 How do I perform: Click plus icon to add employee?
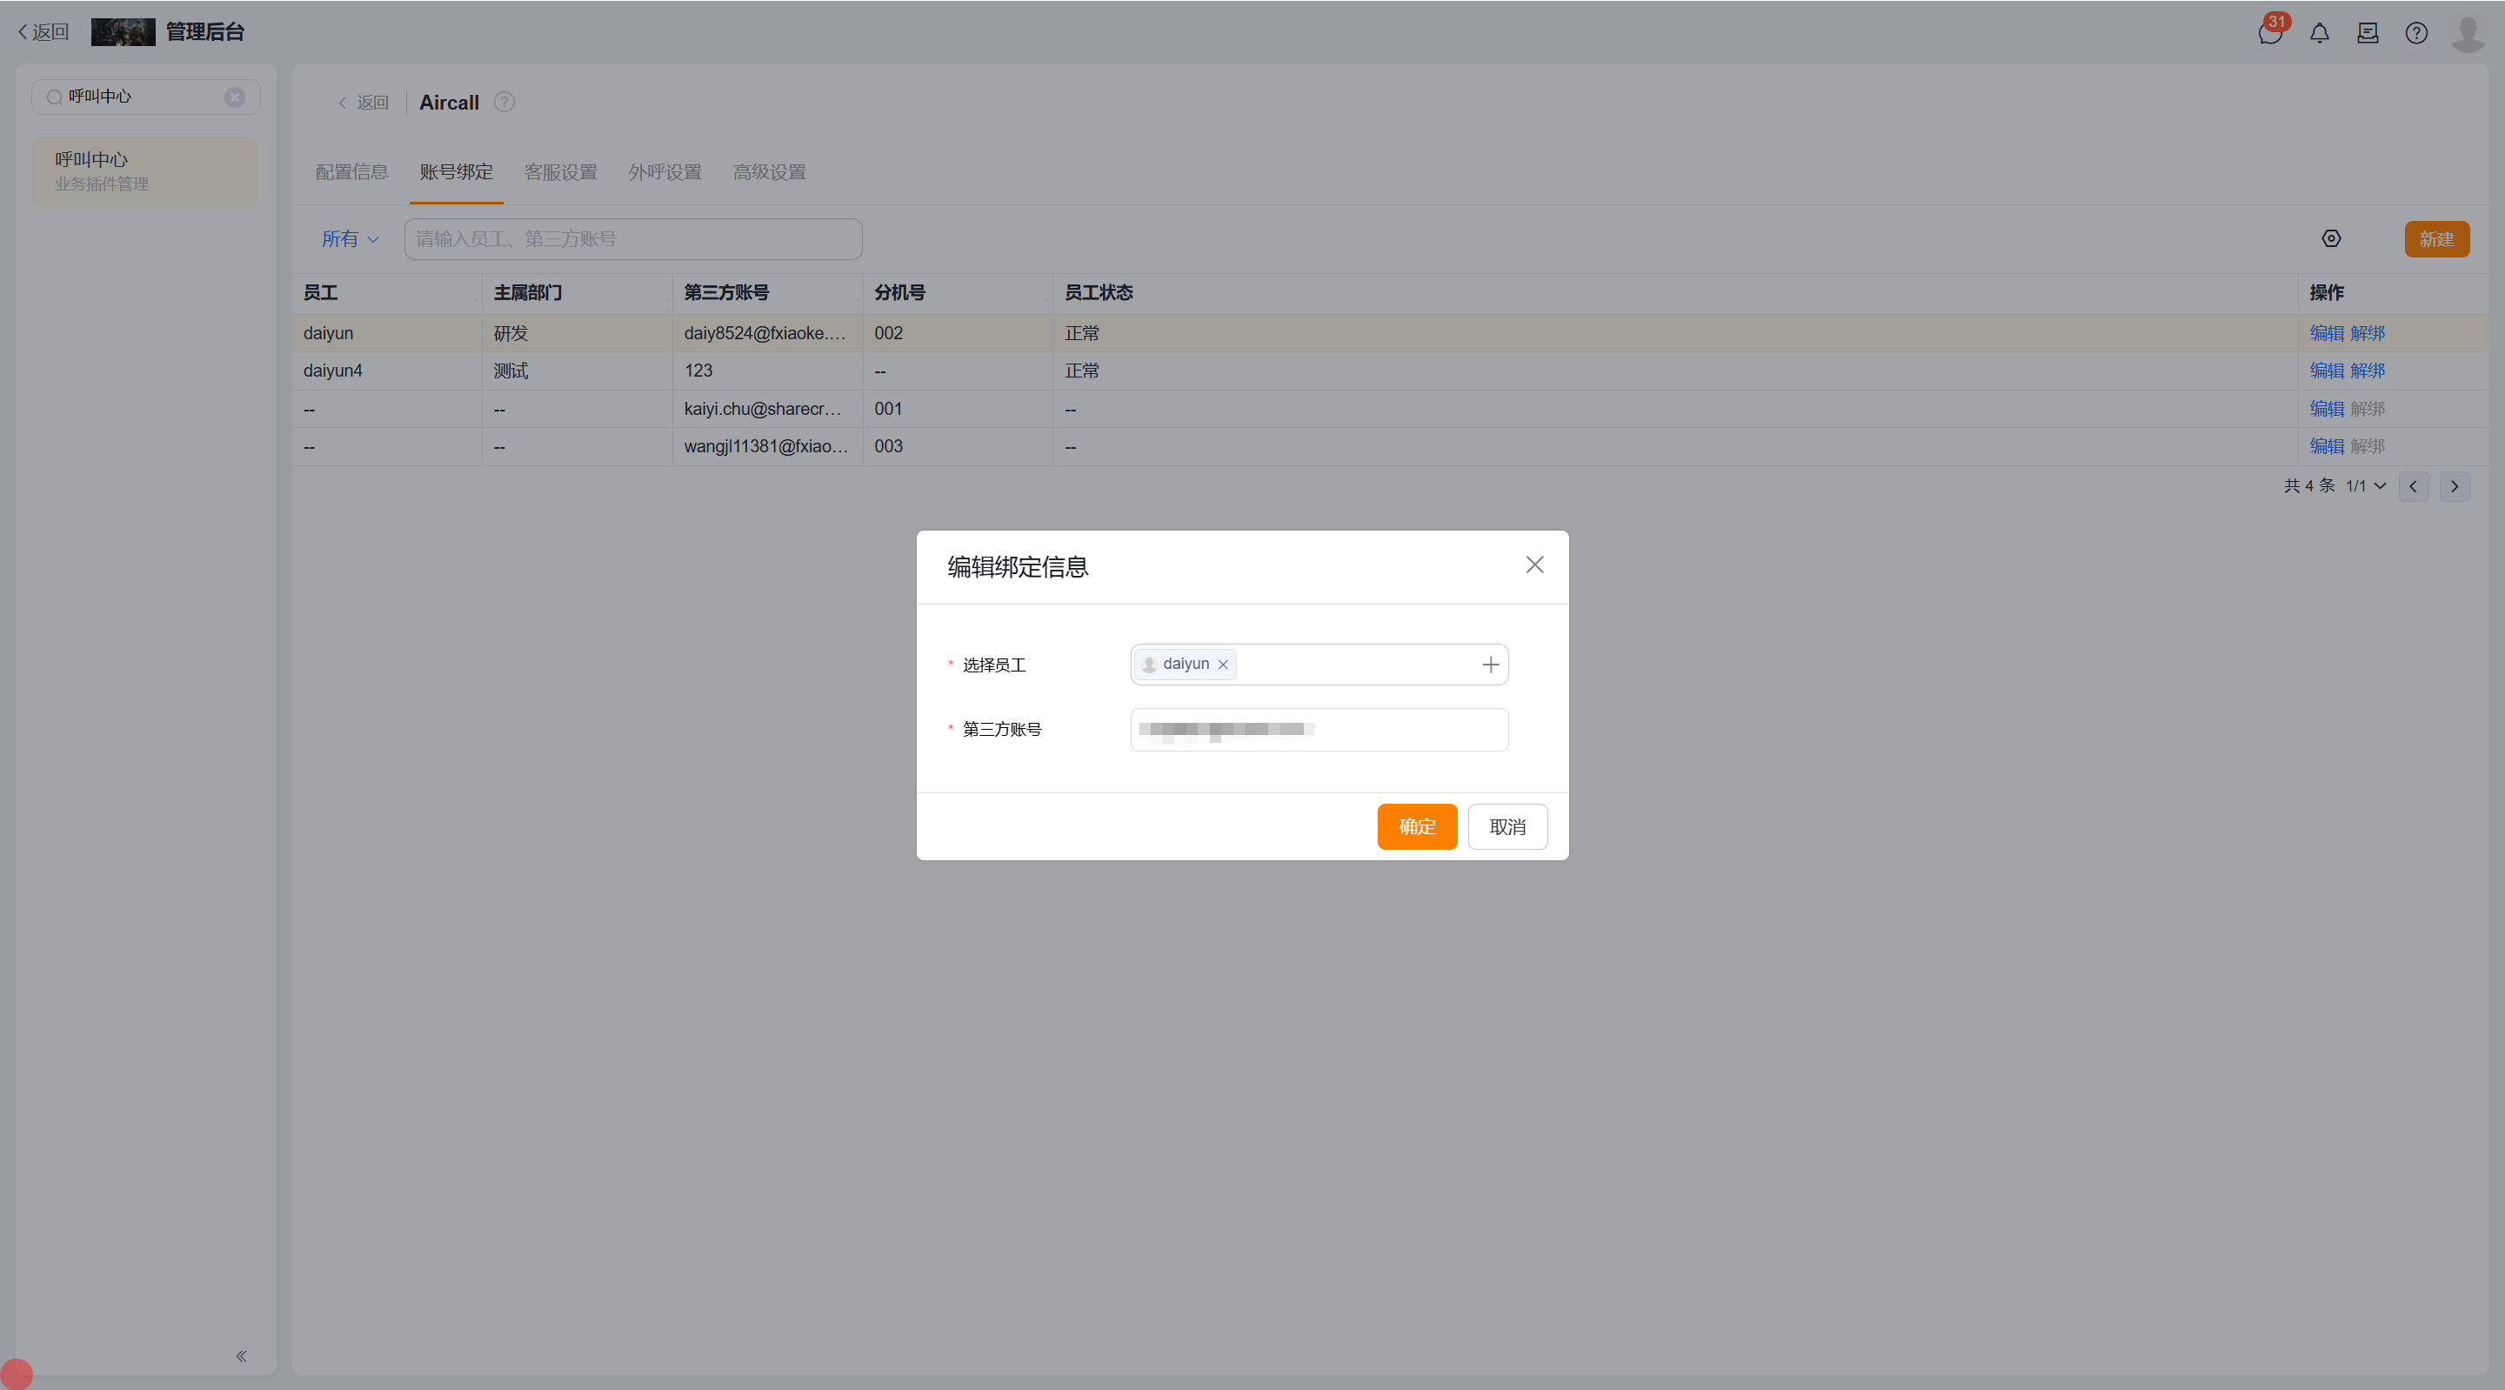[1490, 665]
